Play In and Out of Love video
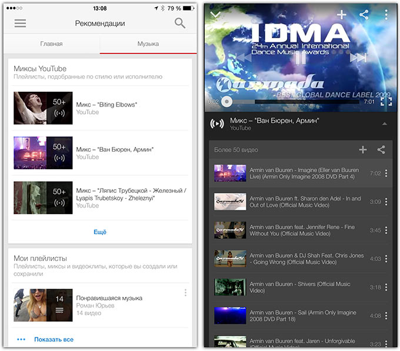Screen dimensions: 400x351 301,202
